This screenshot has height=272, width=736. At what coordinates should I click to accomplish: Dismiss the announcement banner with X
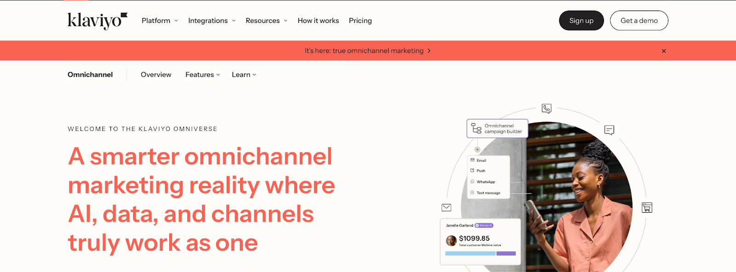click(x=664, y=51)
